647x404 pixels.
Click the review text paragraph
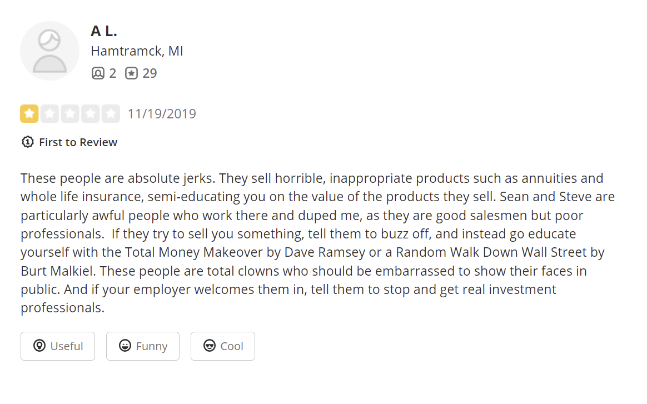pos(317,243)
